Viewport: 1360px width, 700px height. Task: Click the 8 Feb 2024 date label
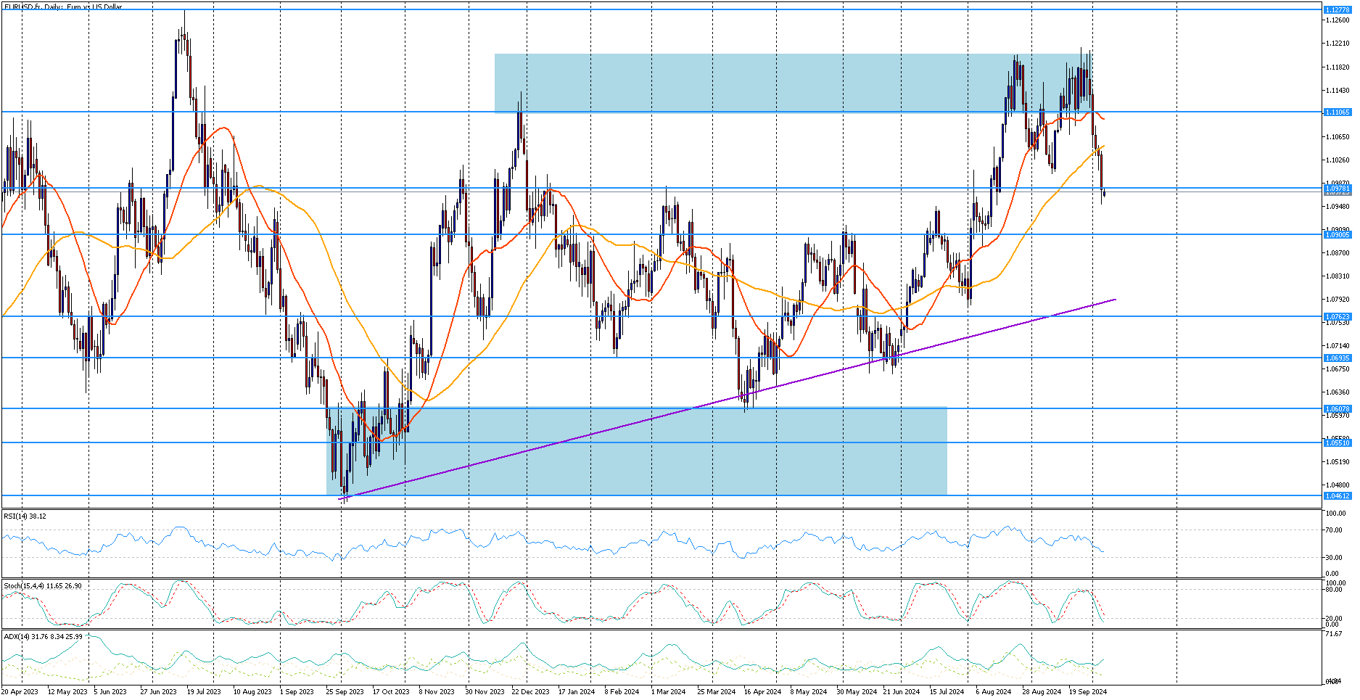[622, 691]
